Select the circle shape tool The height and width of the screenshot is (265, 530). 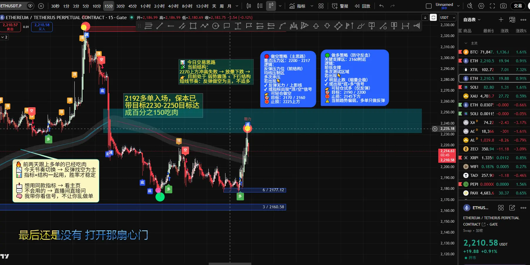pyautogui.click(x=215, y=26)
